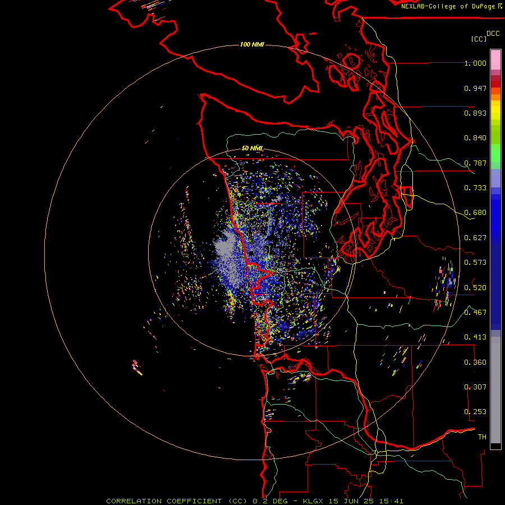Click the 100 NMI range ring label
Image resolution: width=505 pixels, height=505 pixels.
pos(252,44)
